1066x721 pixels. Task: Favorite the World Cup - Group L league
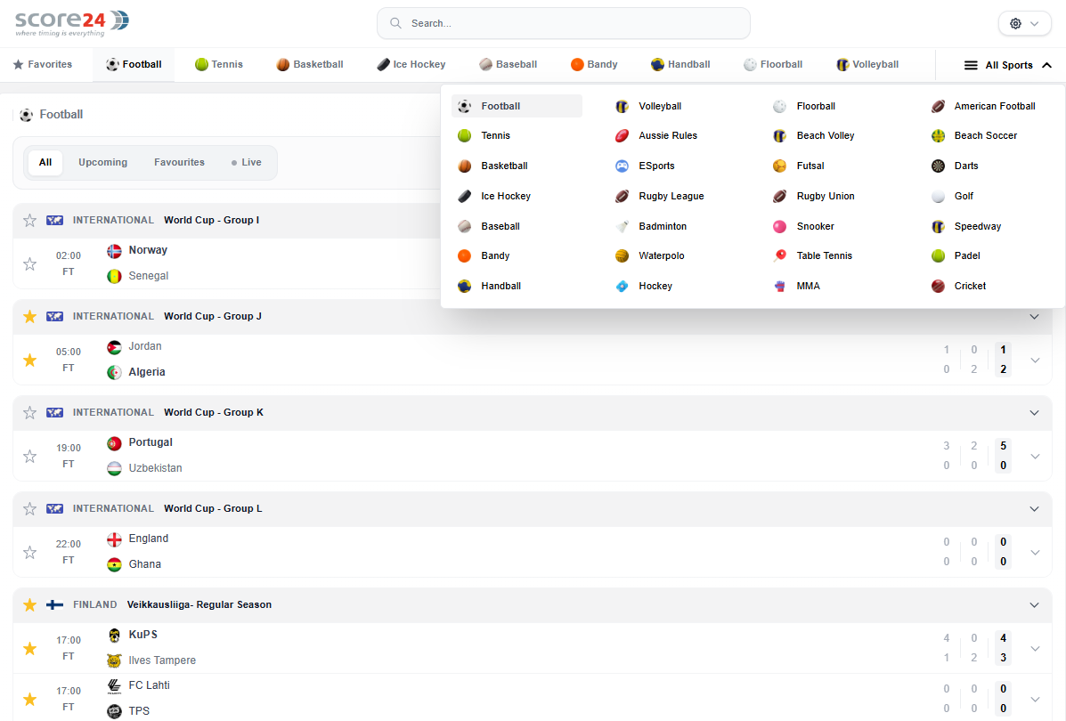coord(30,508)
